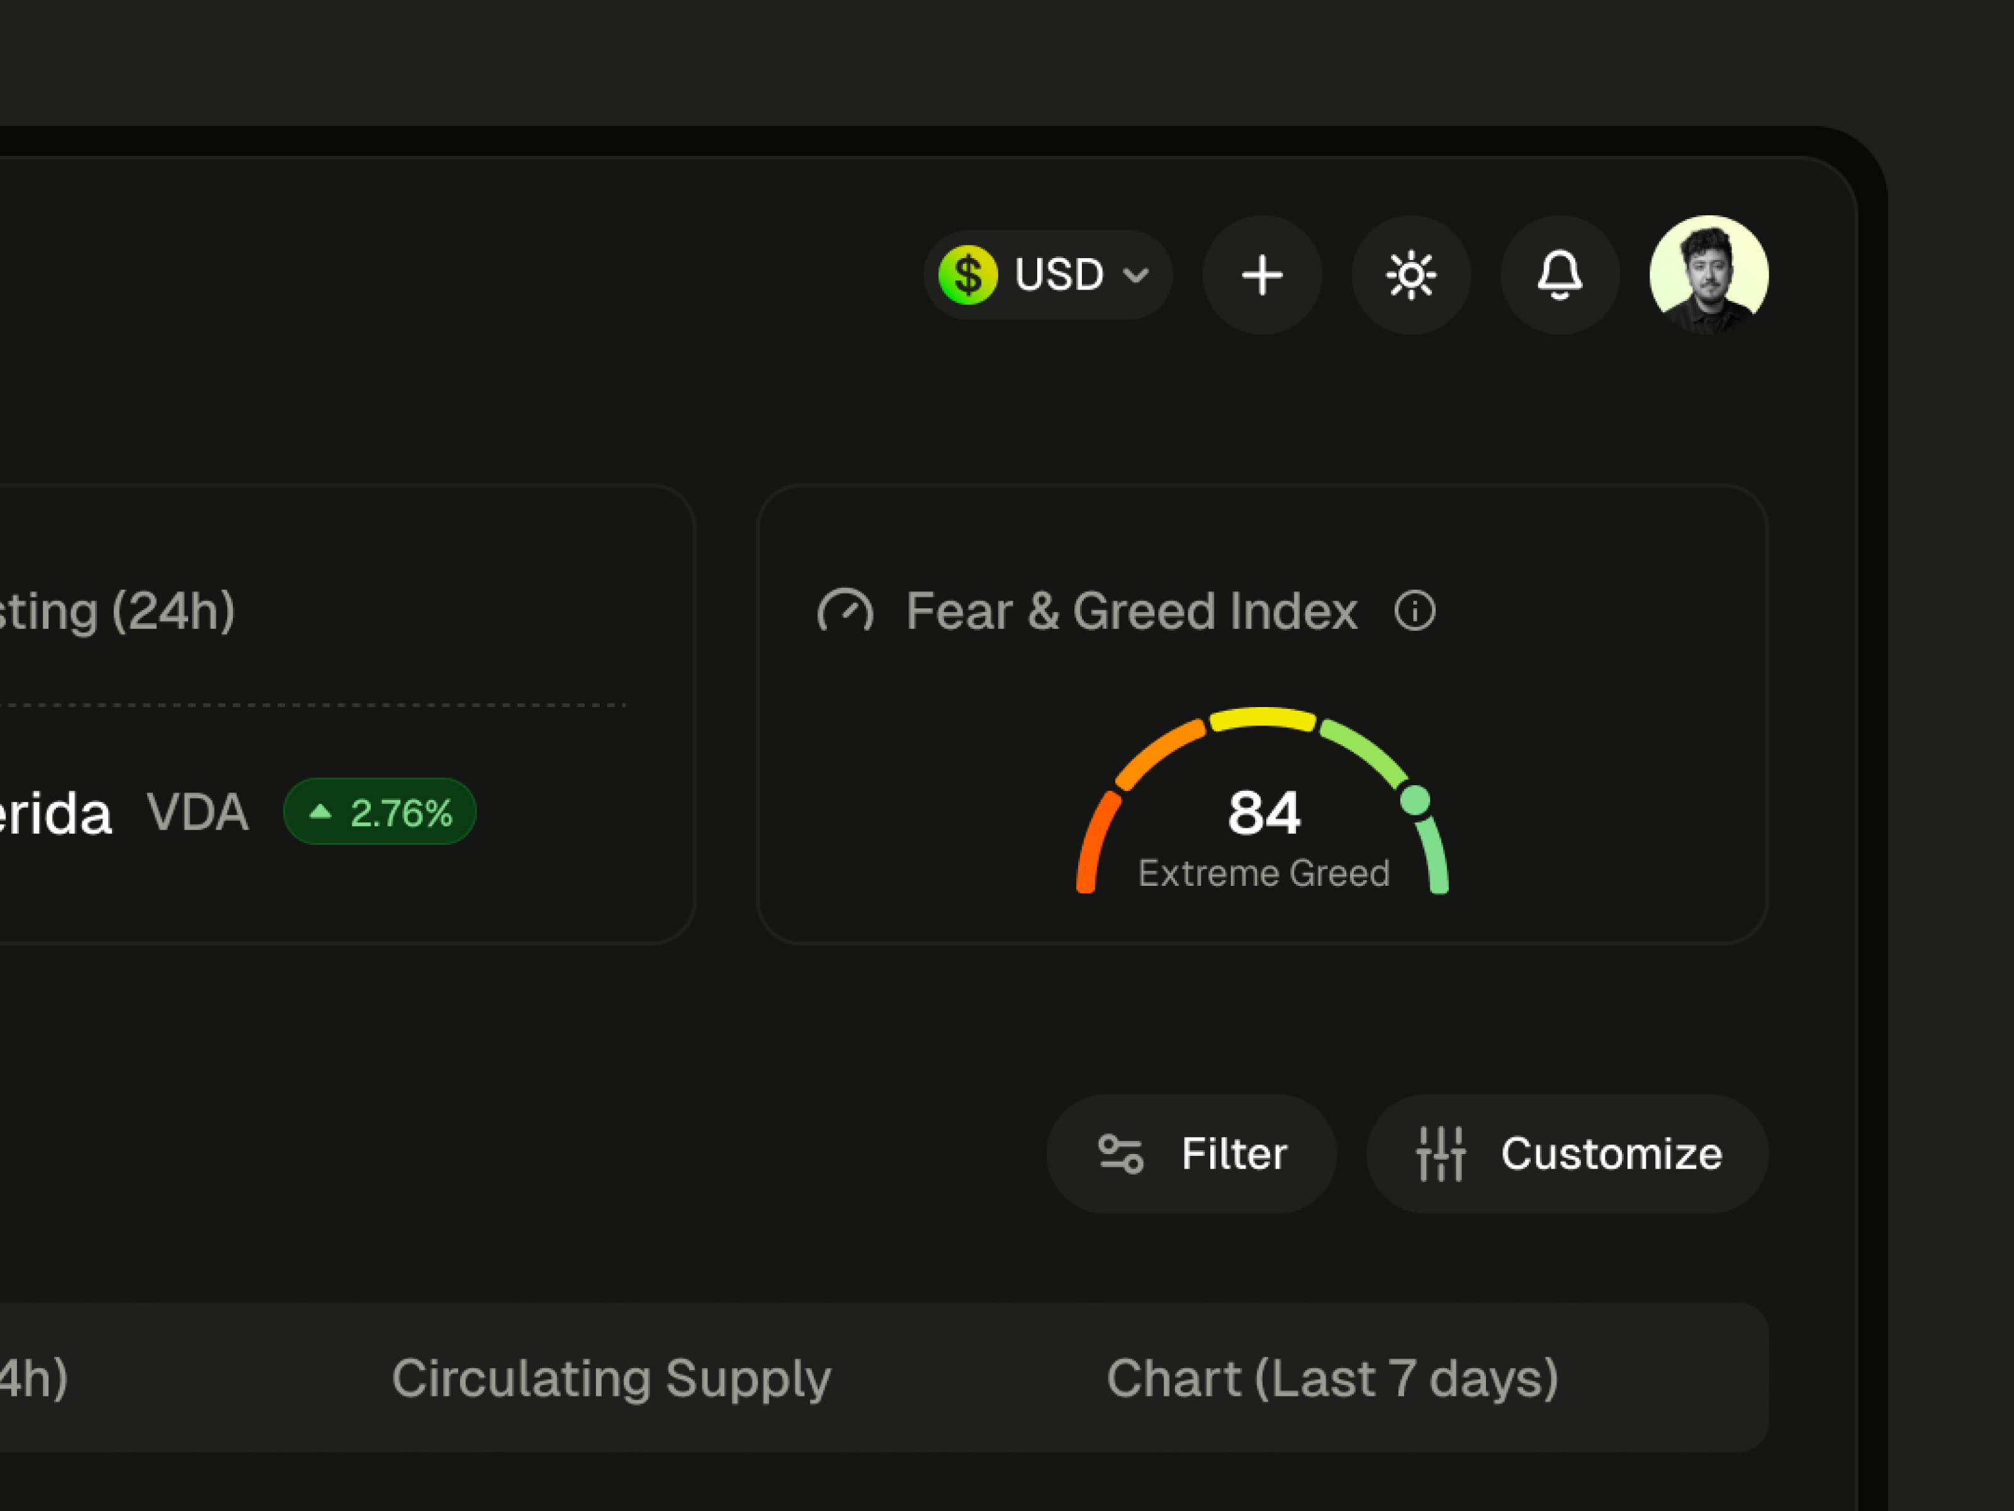This screenshot has width=2014, height=1511.
Task: Open the profile avatar menu
Action: click(x=1709, y=275)
